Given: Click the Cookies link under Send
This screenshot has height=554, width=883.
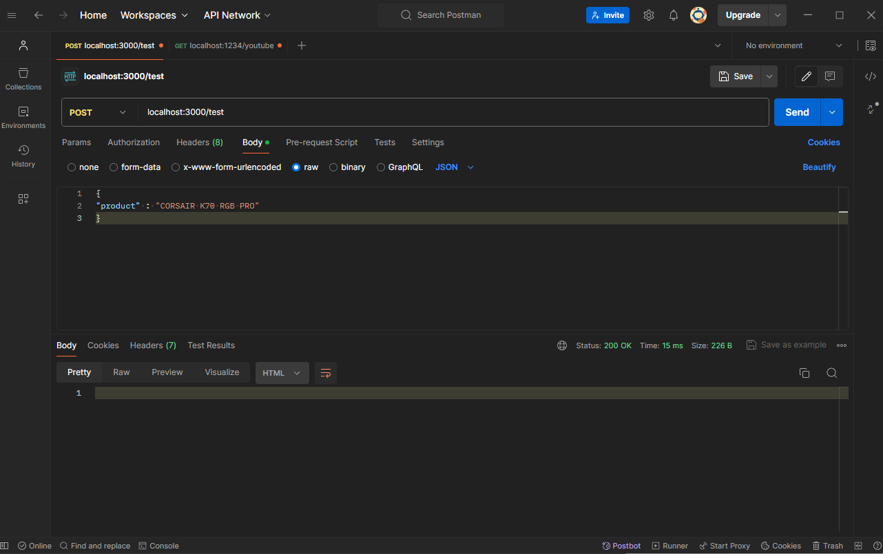Looking at the screenshot, I should 824,142.
